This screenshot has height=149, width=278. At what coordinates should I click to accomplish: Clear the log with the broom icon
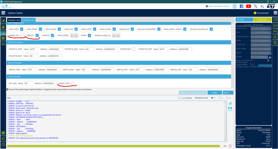[230, 103]
